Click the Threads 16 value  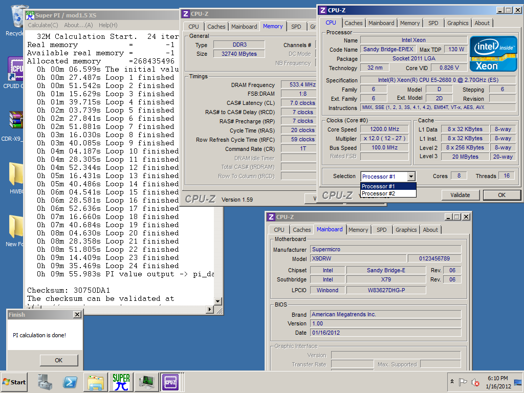[507, 176]
